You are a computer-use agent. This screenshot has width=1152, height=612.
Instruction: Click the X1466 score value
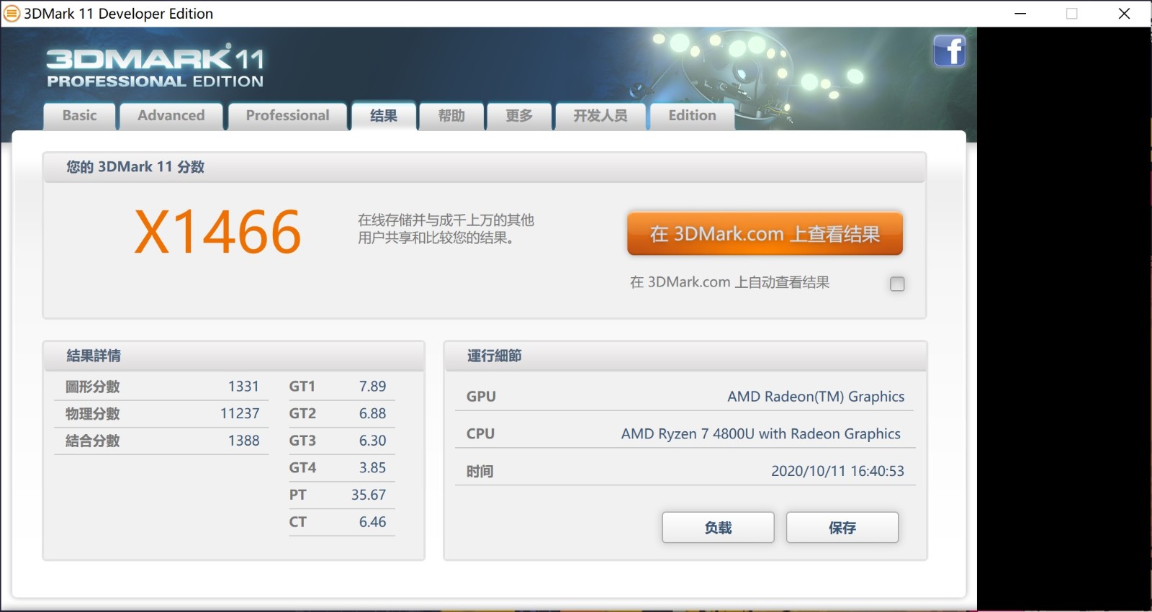pos(217,232)
